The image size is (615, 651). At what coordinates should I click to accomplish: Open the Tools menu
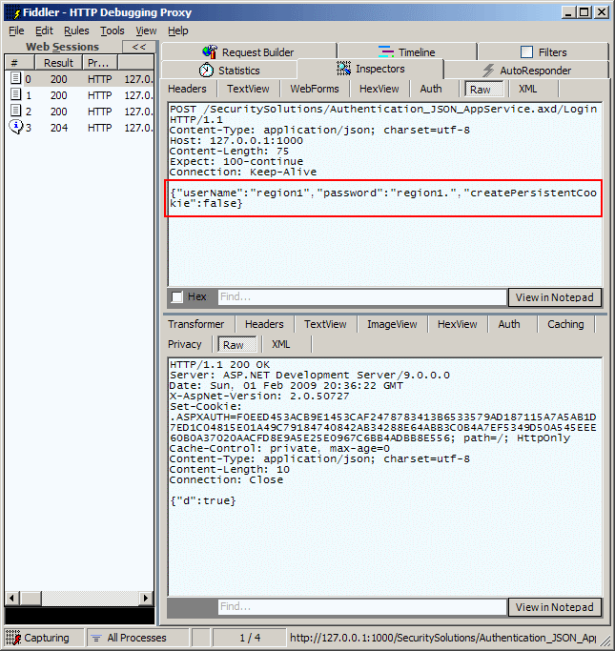point(113,31)
